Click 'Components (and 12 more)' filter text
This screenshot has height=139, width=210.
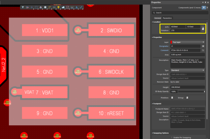(189, 8)
